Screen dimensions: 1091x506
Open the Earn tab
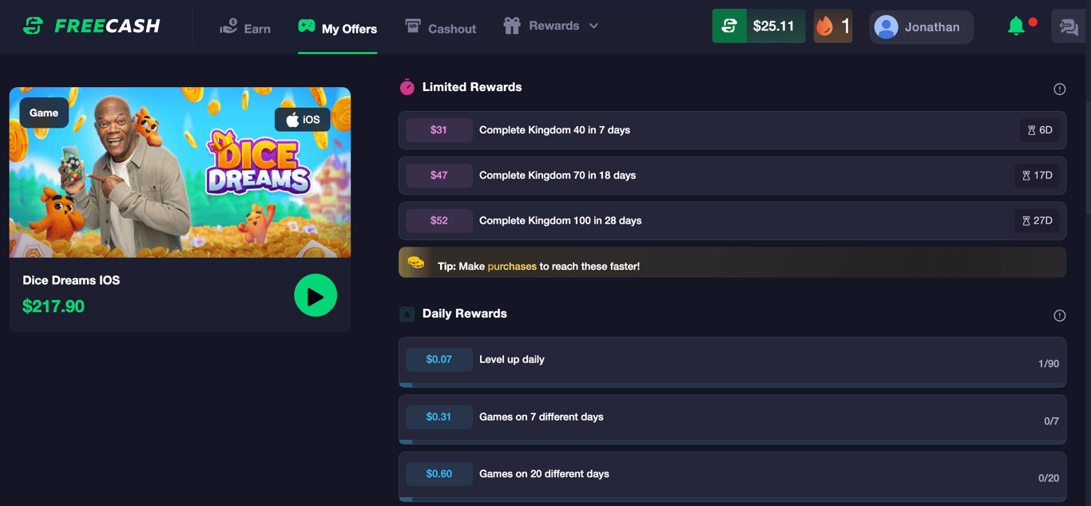tap(245, 28)
